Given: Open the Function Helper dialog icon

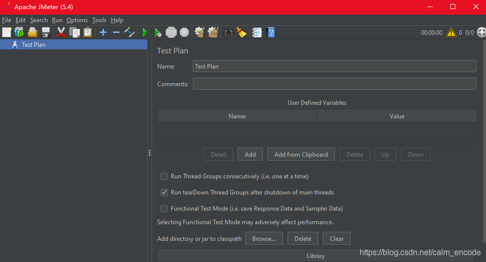Looking at the screenshot, I should (257, 32).
